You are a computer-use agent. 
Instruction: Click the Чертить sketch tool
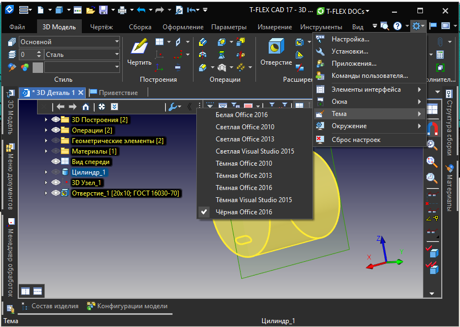139,51
